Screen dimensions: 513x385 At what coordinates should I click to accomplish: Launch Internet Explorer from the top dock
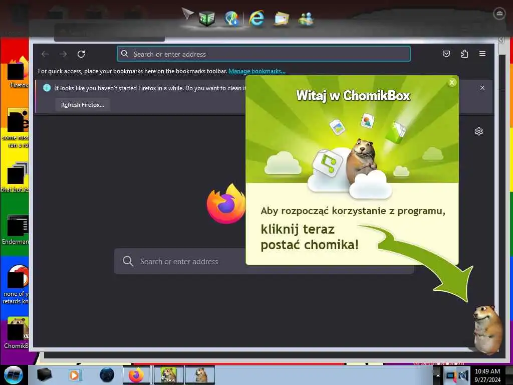[256, 19]
